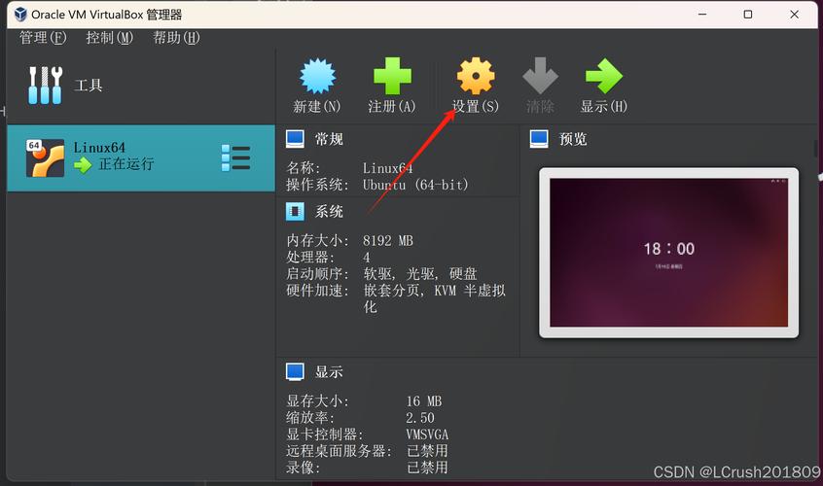The width and height of the screenshot is (823, 486).
Task: Click the VirtualBox logo in title bar
Action: [x=20, y=15]
